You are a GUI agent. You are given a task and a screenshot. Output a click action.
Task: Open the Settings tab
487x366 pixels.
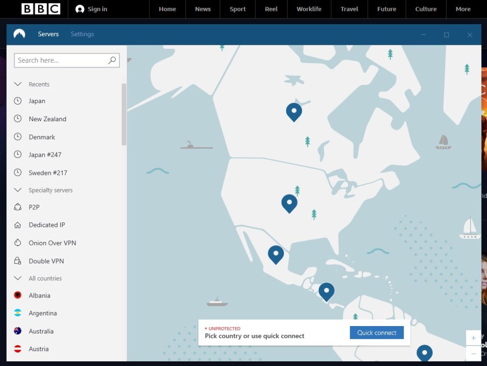[x=82, y=34]
